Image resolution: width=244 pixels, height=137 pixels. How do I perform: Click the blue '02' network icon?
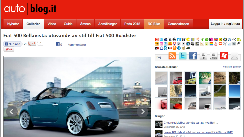[x=161, y=39]
